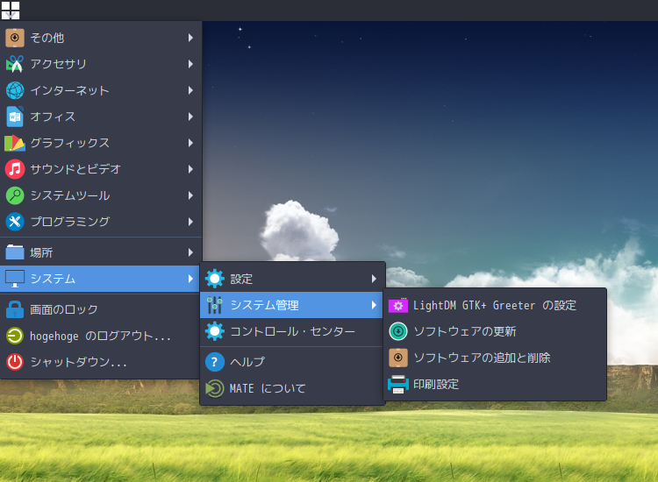
Task: Expand the プログラミング submenu arrow
Action: pyautogui.click(x=190, y=222)
